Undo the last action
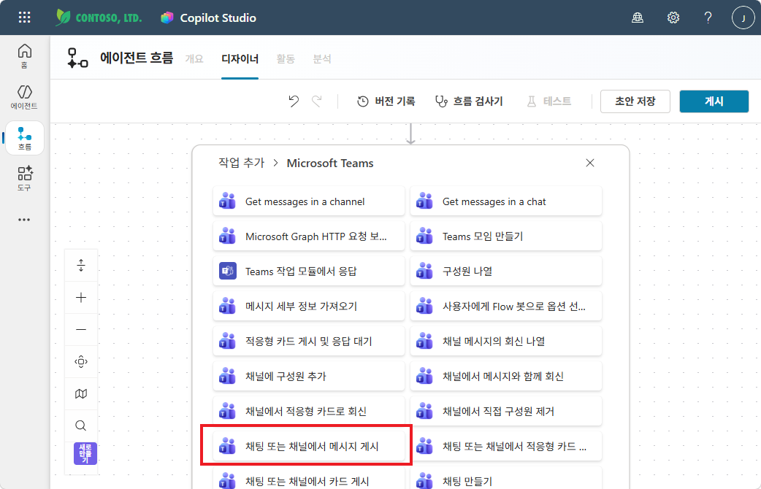Screen dimensions: 761x489 tap(293, 101)
